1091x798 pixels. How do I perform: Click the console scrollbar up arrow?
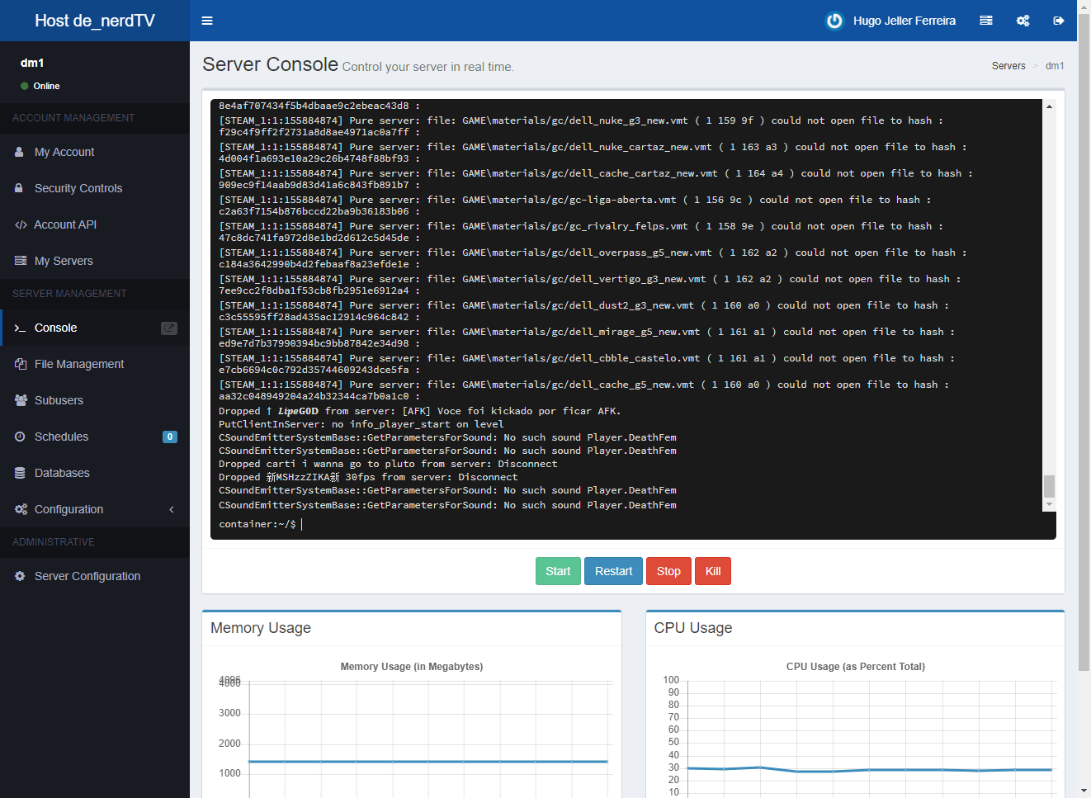point(1049,106)
